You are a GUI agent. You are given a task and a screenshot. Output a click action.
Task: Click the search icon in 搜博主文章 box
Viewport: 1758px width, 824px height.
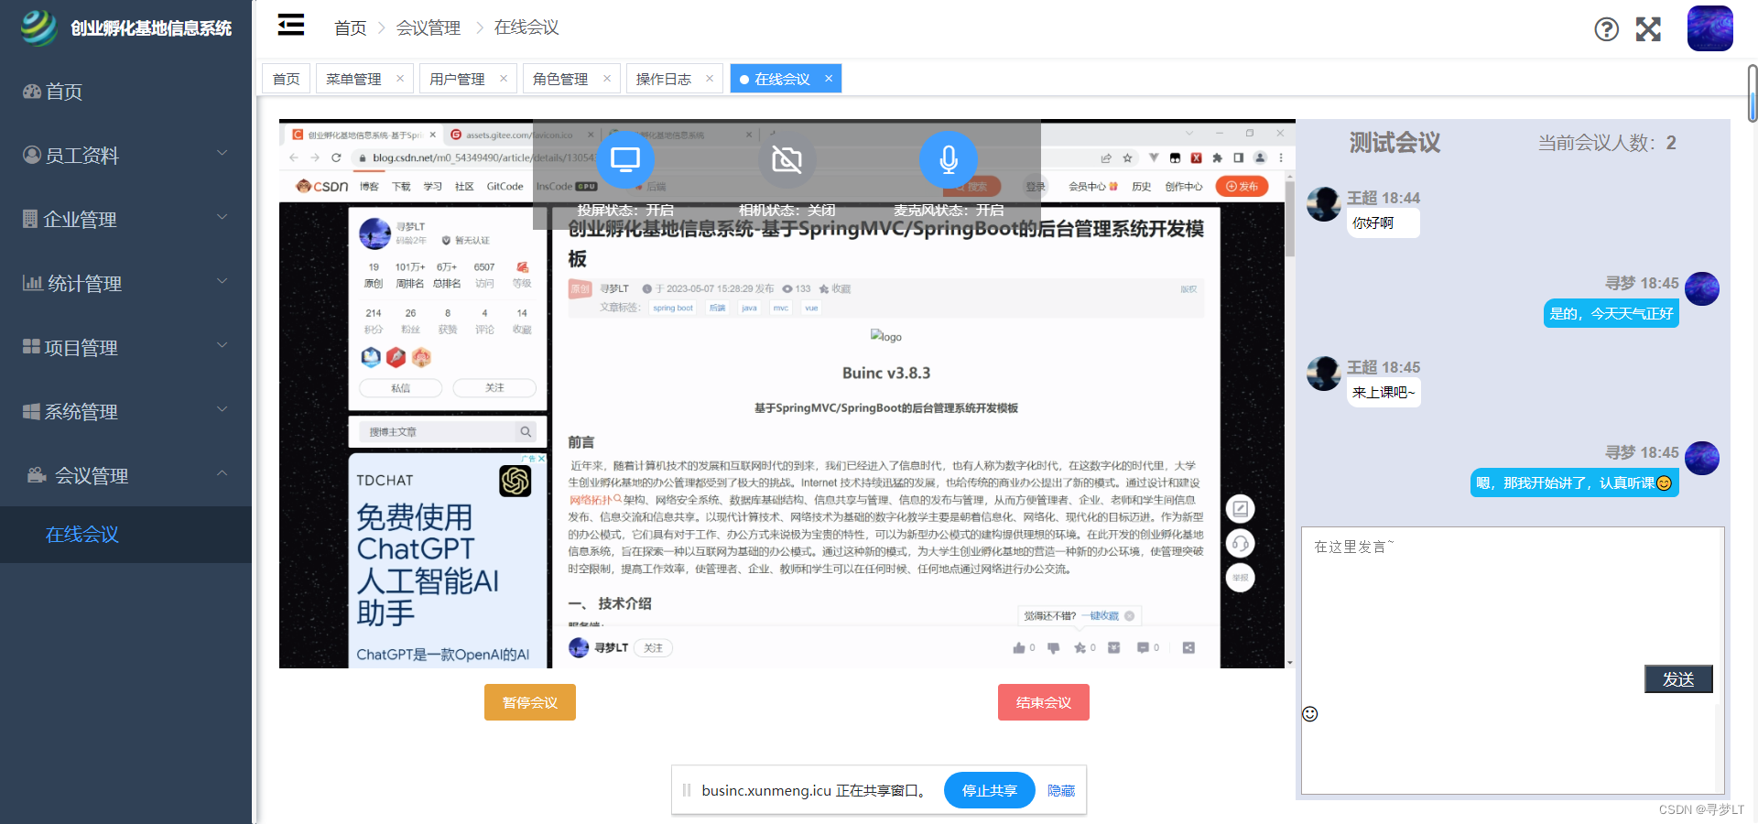pyautogui.click(x=526, y=431)
